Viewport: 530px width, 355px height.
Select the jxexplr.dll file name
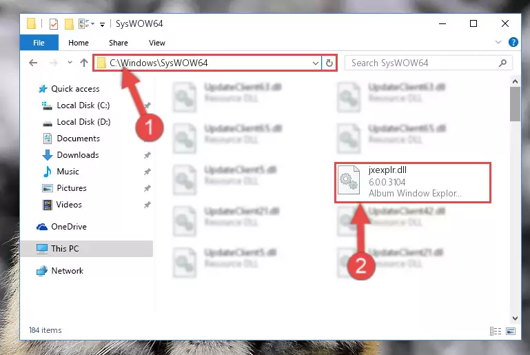coord(387,170)
